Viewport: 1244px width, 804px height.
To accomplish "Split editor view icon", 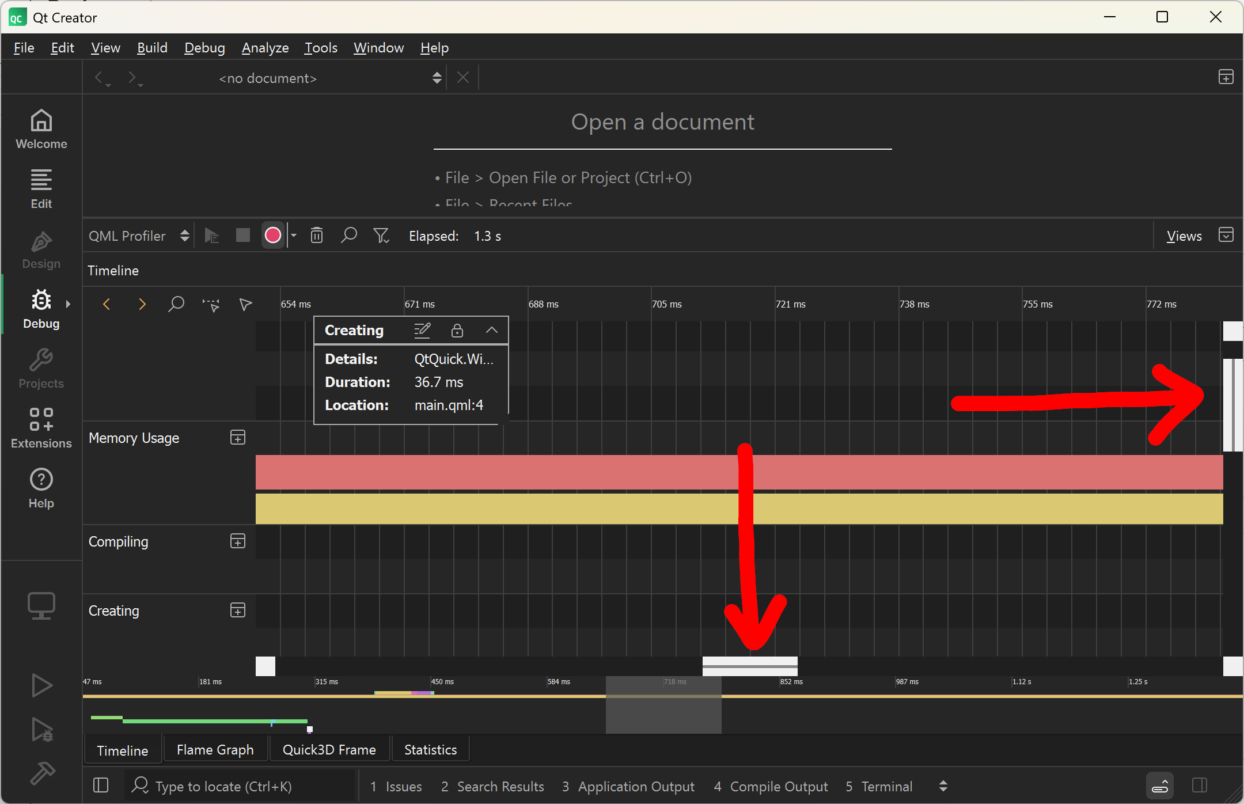I will point(1226,77).
